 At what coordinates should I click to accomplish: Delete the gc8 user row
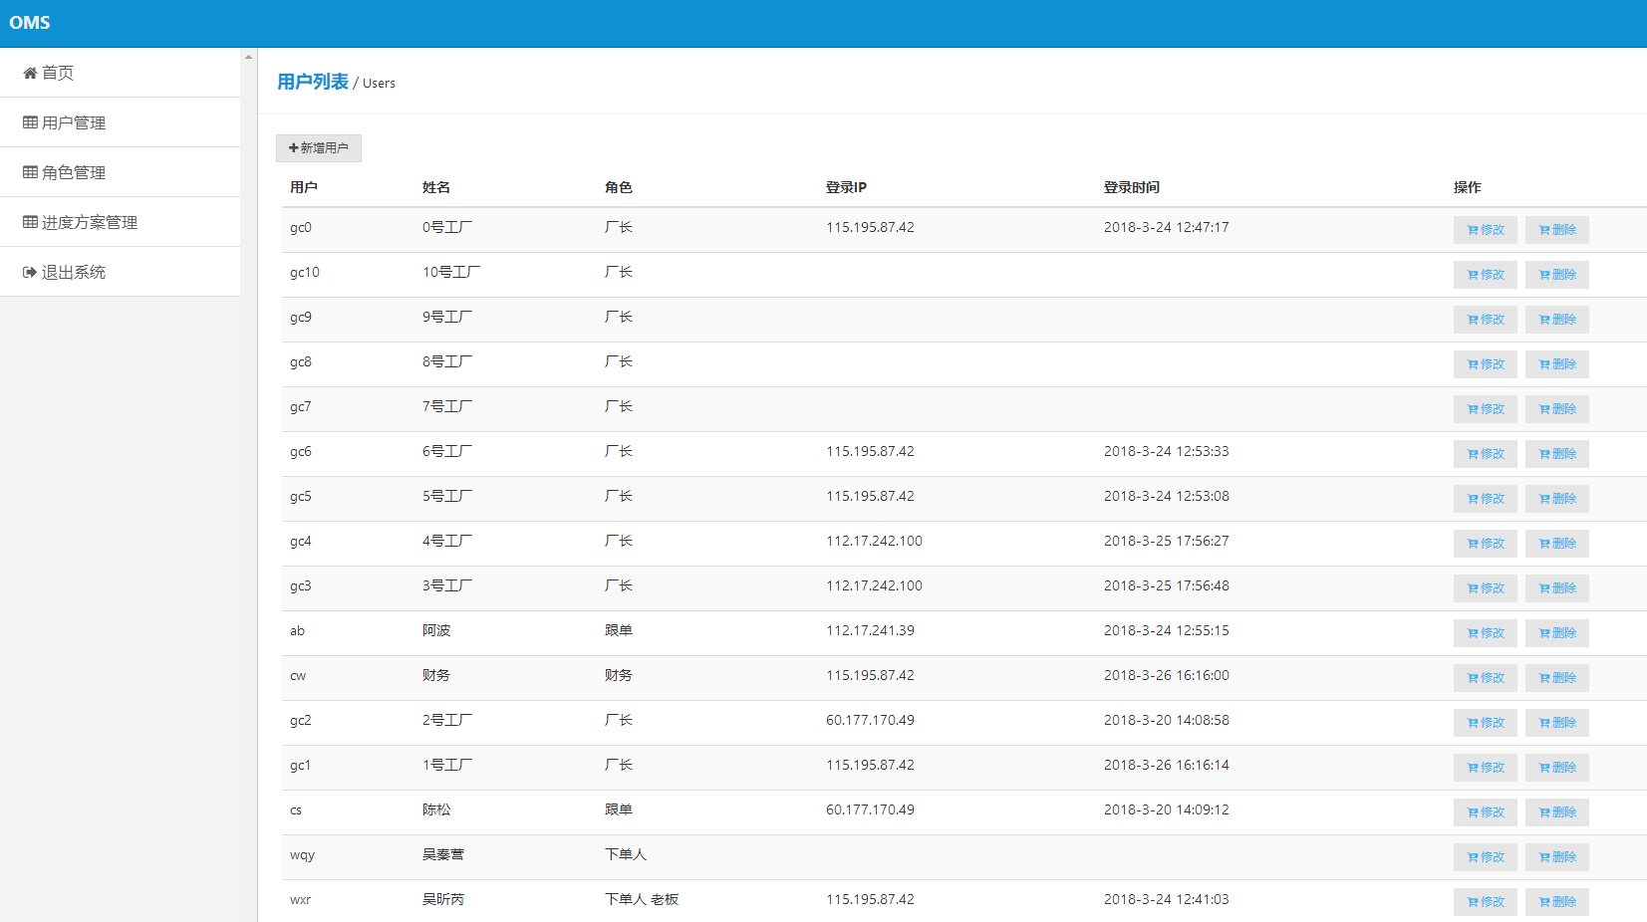point(1557,364)
